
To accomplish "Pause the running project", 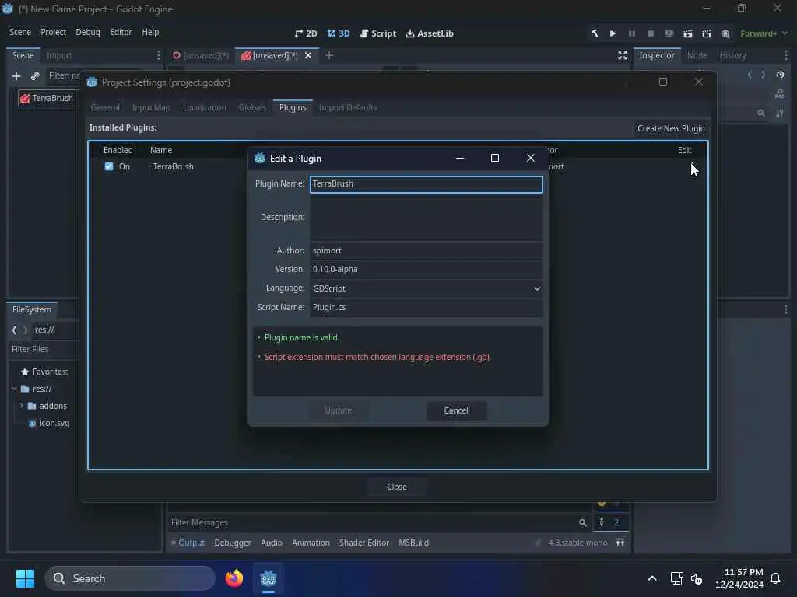I will pos(632,33).
